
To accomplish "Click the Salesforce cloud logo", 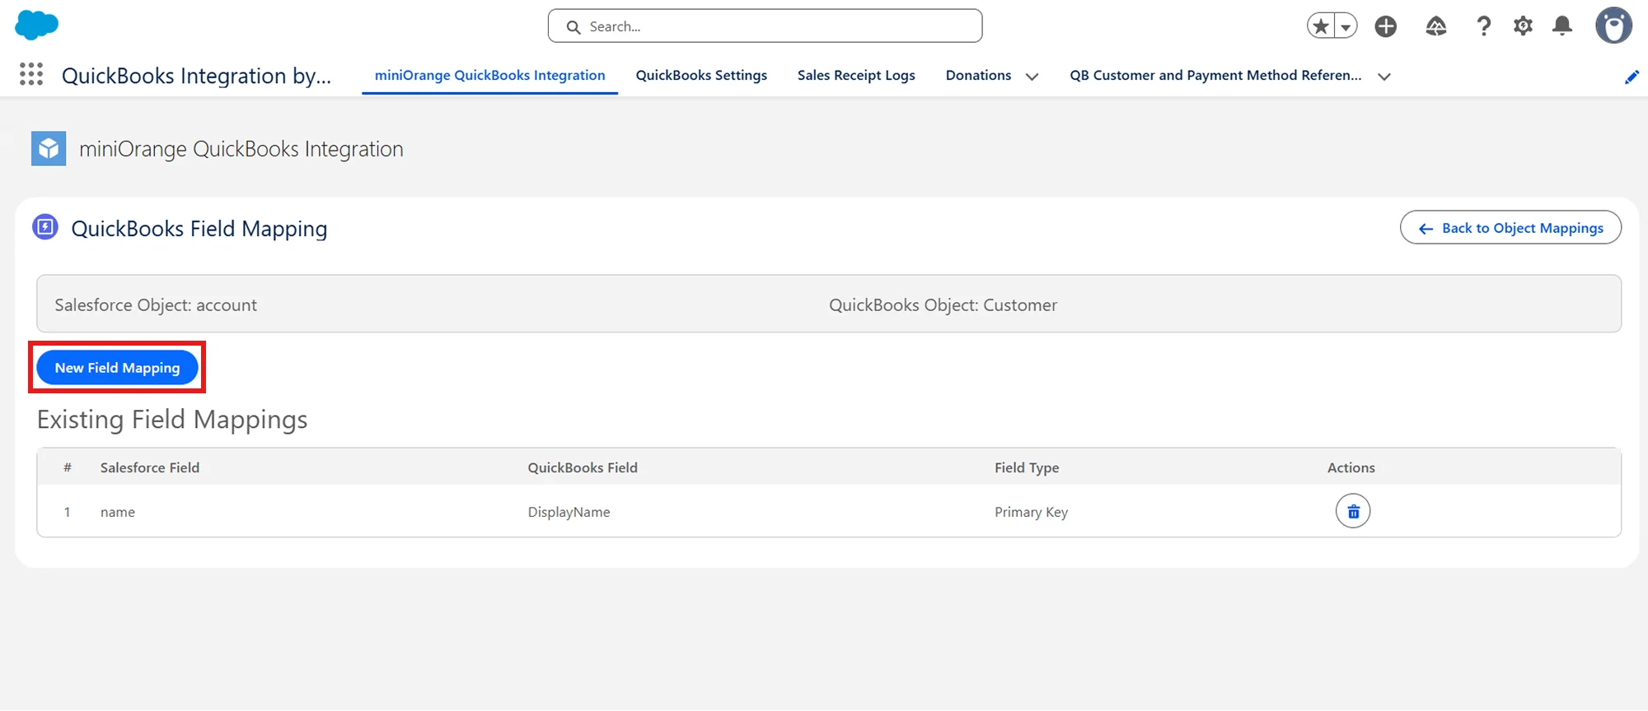I will pos(37,25).
